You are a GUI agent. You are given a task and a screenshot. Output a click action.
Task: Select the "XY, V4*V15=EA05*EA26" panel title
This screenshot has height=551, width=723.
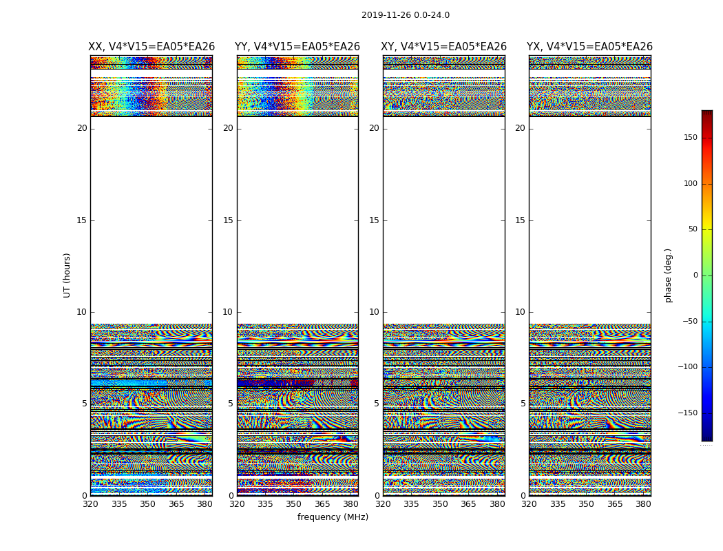pyautogui.click(x=443, y=47)
